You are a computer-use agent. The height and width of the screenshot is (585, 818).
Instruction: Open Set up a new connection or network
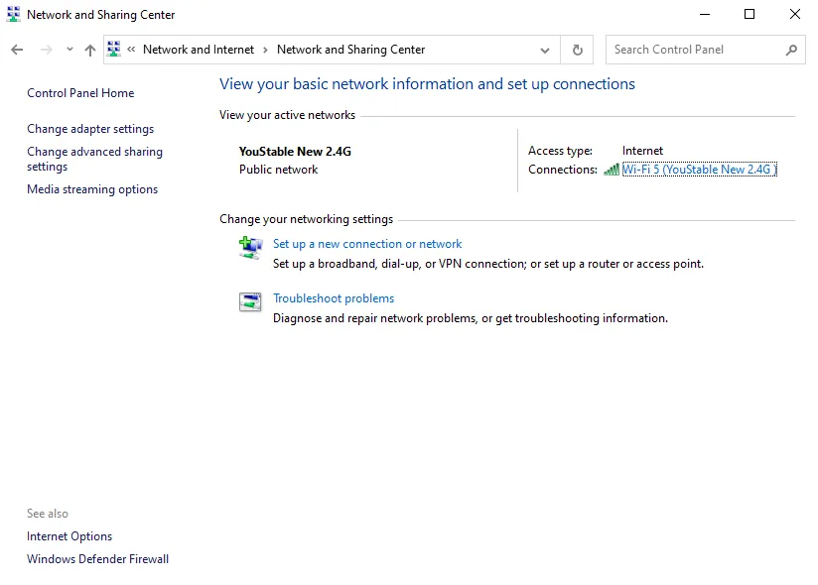click(x=367, y=244)
